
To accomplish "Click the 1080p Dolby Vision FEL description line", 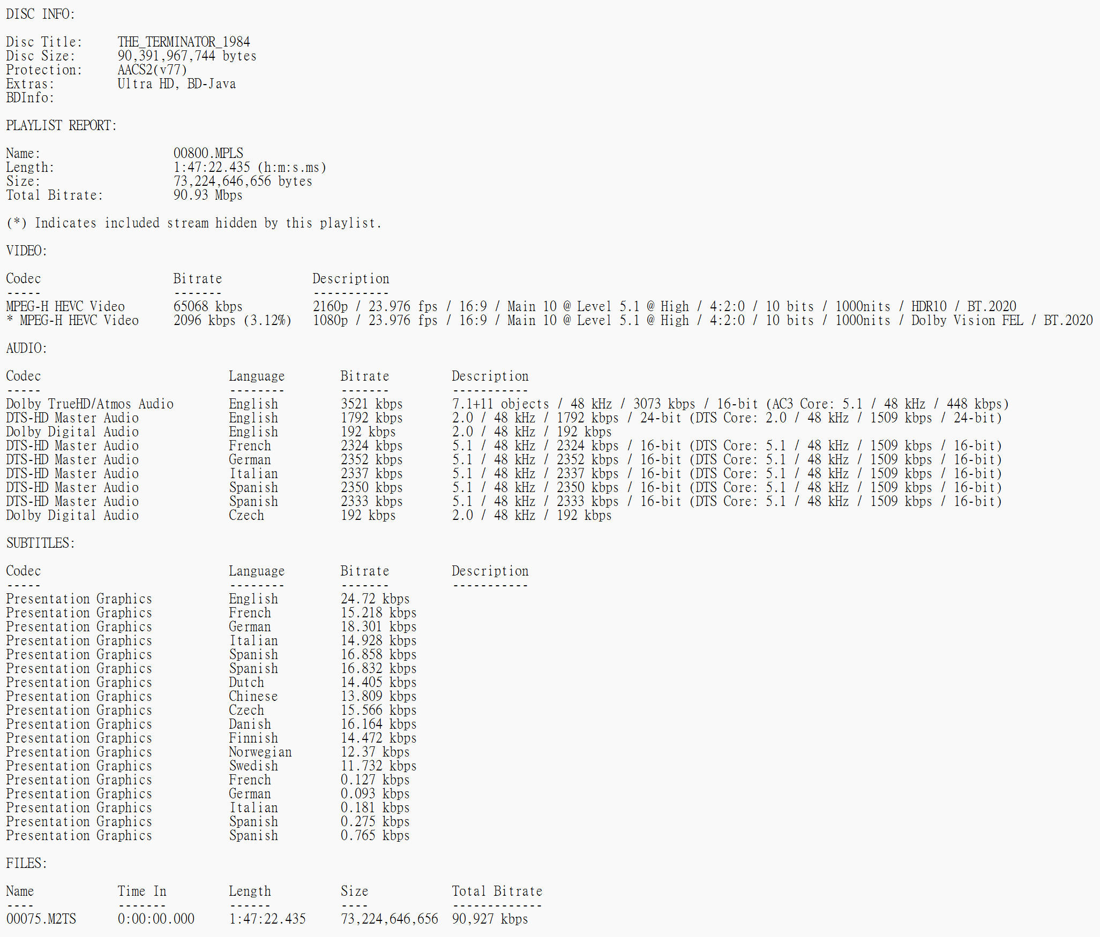I will click(x=703, y=320).
